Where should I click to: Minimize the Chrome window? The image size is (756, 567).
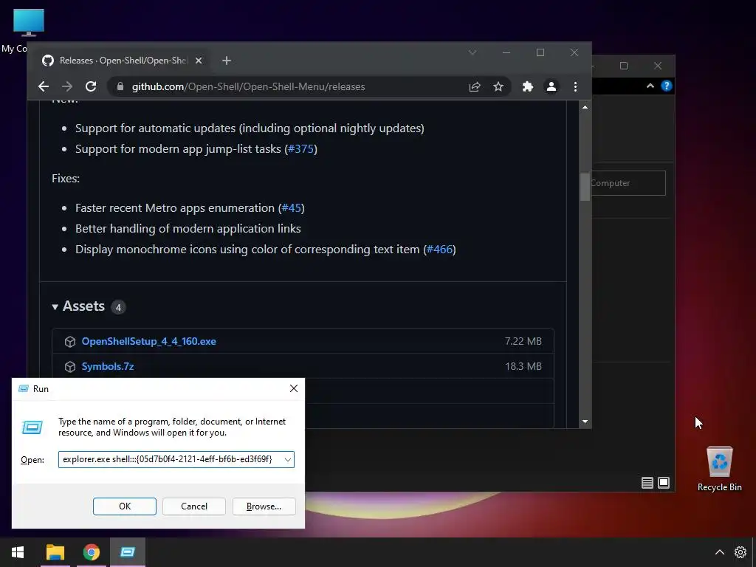(506, 52)
